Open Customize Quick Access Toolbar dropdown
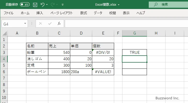188x103 pixels. [x=62, y=5]
